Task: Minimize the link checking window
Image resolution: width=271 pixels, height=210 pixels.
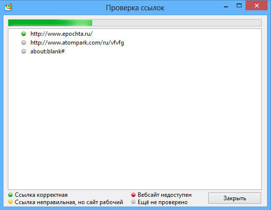Action: [x=226, y=6]
